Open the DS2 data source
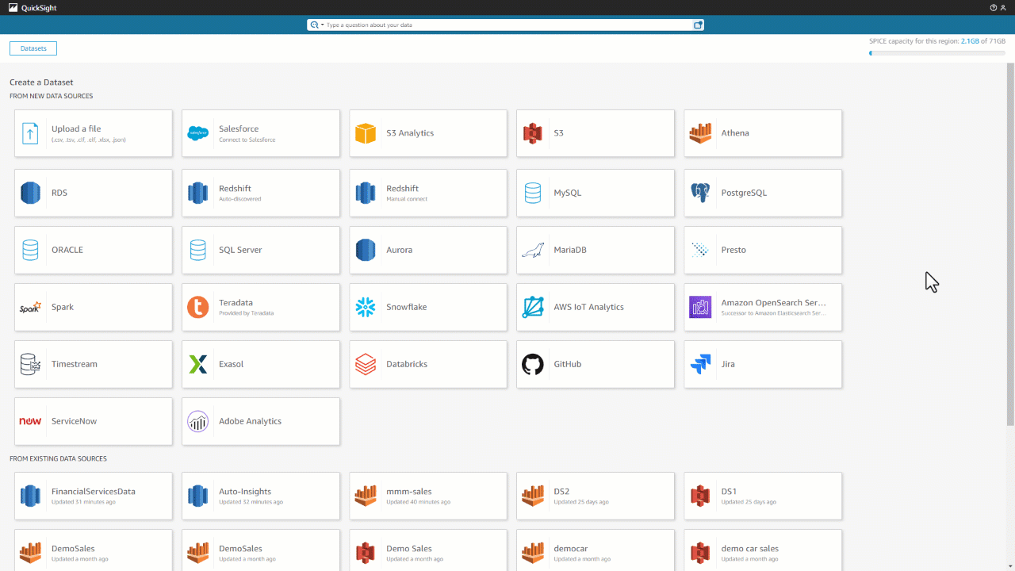Image resolution: width=1015 pixels, height=571 pixels. tap(596, 496)
